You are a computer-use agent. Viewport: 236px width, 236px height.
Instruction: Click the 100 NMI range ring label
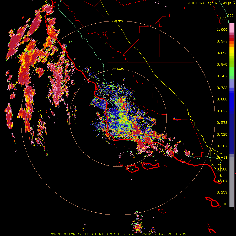point(118,21)
